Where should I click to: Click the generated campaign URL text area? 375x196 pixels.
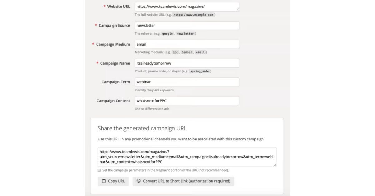(187, 157)
